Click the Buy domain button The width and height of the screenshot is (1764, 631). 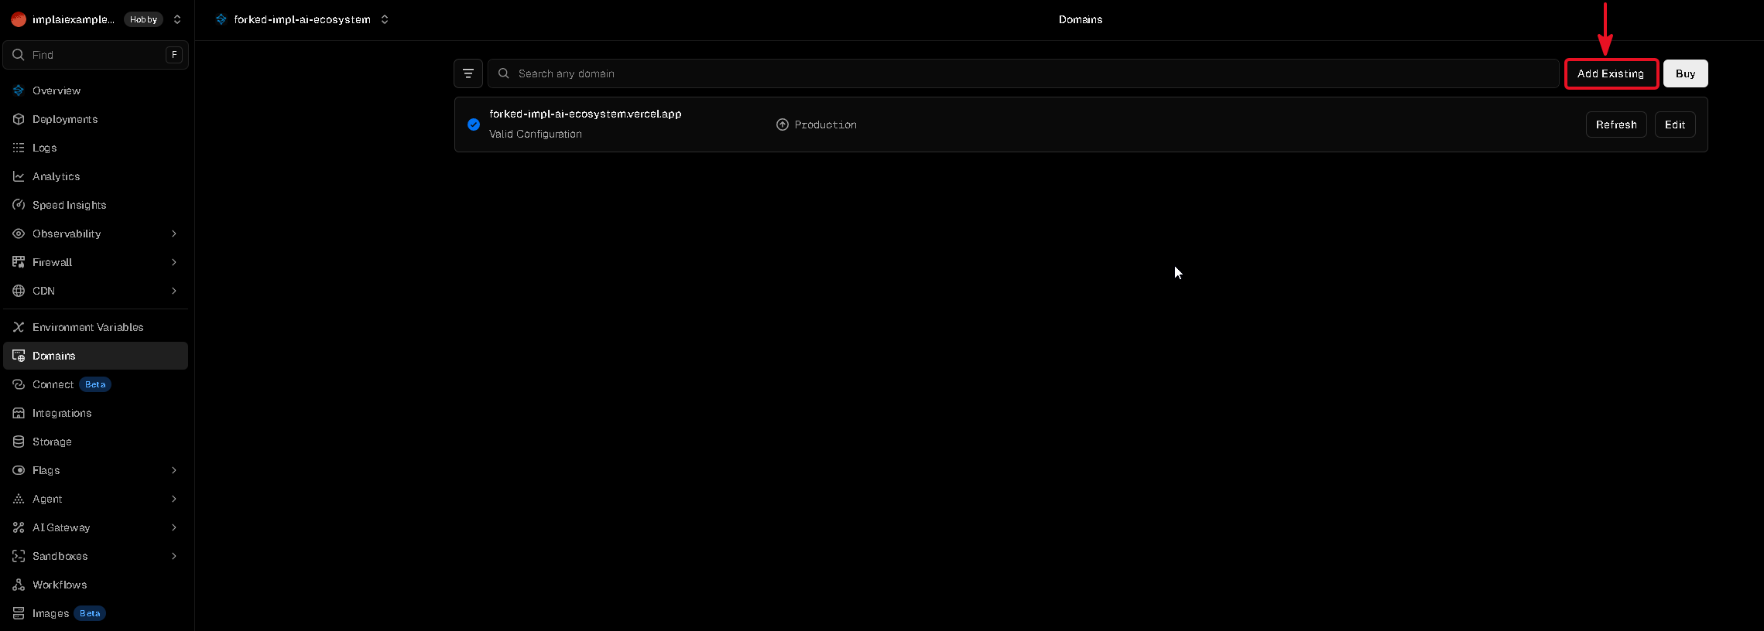tap(1686, 73)
